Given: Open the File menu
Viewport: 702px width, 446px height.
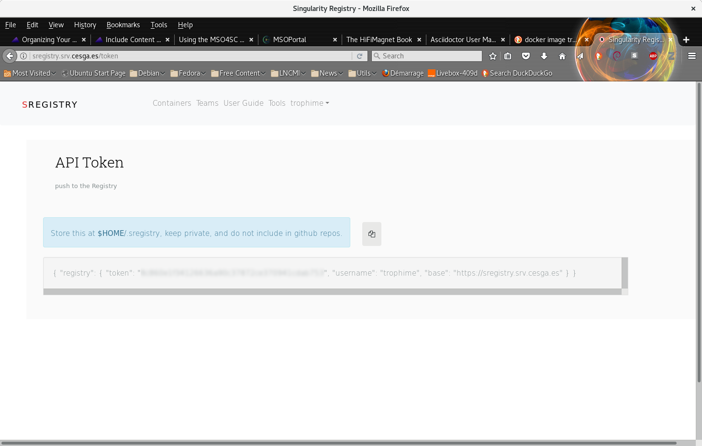Looking at the screenshot, I should [x=11, y=25].
